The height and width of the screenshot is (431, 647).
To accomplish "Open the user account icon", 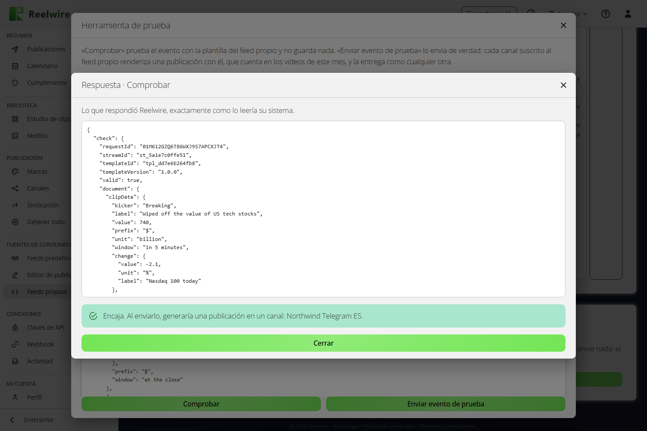I will pos(628,14).
